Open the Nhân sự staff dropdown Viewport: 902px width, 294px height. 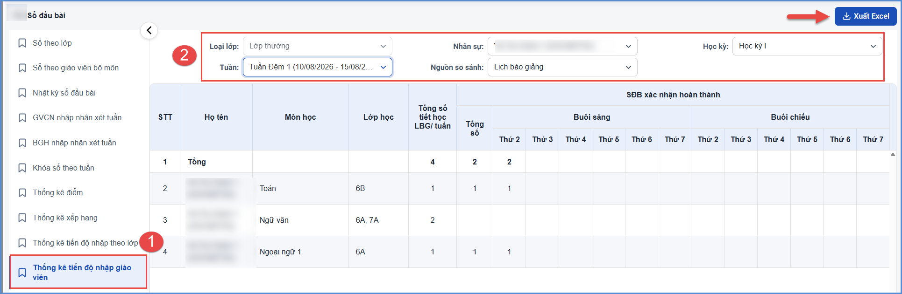pos(562,46)
